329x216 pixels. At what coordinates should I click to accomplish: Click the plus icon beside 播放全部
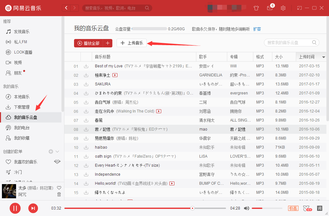click(108, 43)
